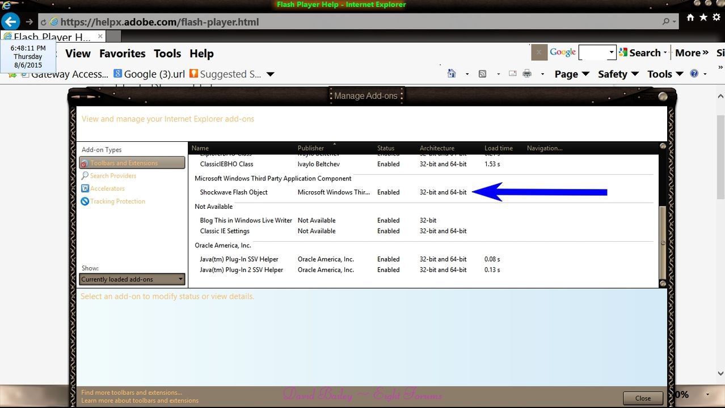
Task: Select the Shockwave Flash Object add-on
Action: point(423,192)
